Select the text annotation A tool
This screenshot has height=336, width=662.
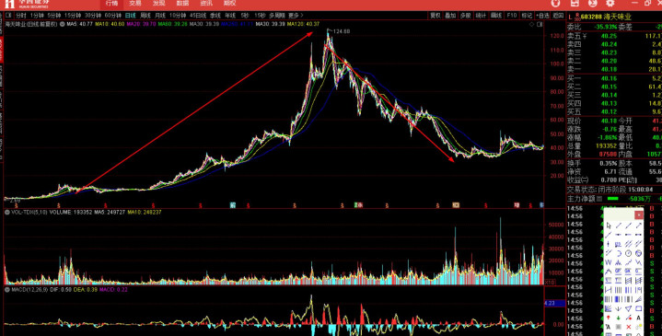(638, 318)
